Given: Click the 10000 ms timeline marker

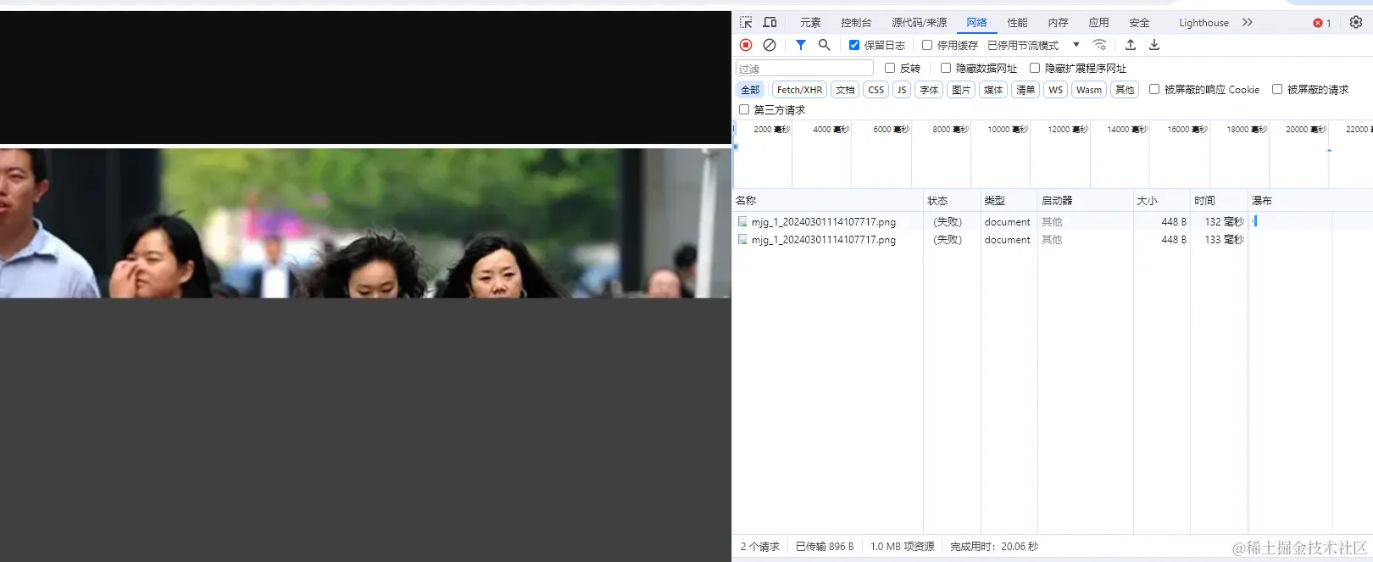Looking at the screenshot, I should [x=1008, y=130].
